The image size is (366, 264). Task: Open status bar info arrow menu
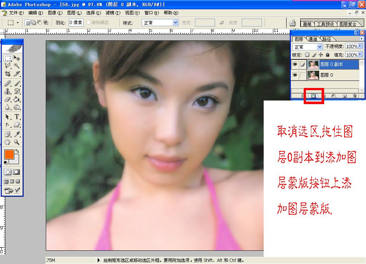98,260
